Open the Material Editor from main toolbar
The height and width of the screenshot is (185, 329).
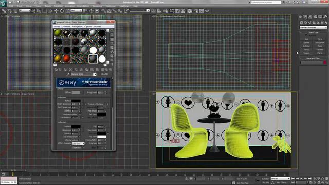[x=190, y=11]
